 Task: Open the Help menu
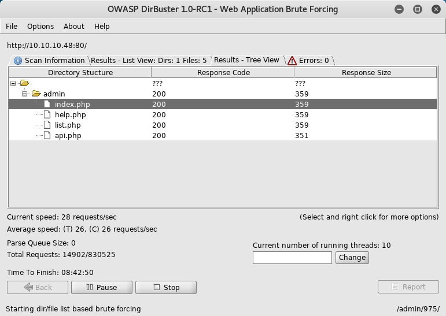(x=102, y=27)
